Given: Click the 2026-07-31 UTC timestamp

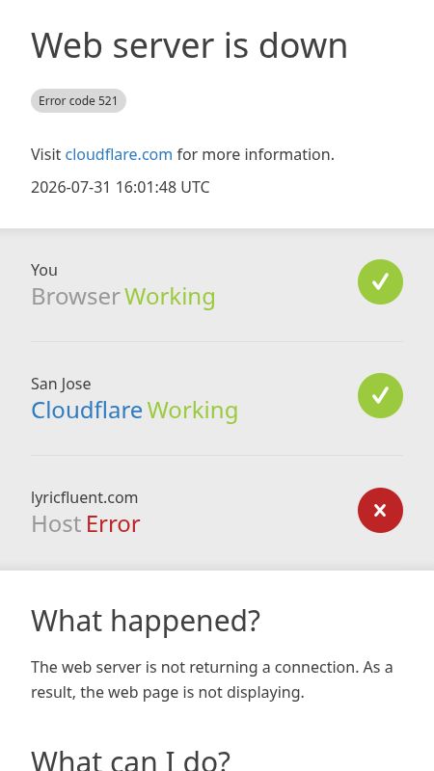Looking at the screenshot, I should click(120, 187).
